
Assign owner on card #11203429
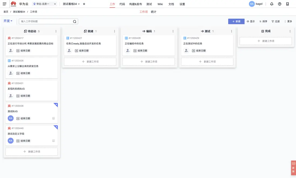coord(186,51)
